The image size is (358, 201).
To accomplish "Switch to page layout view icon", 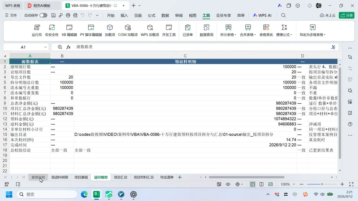I will point(261,184).
